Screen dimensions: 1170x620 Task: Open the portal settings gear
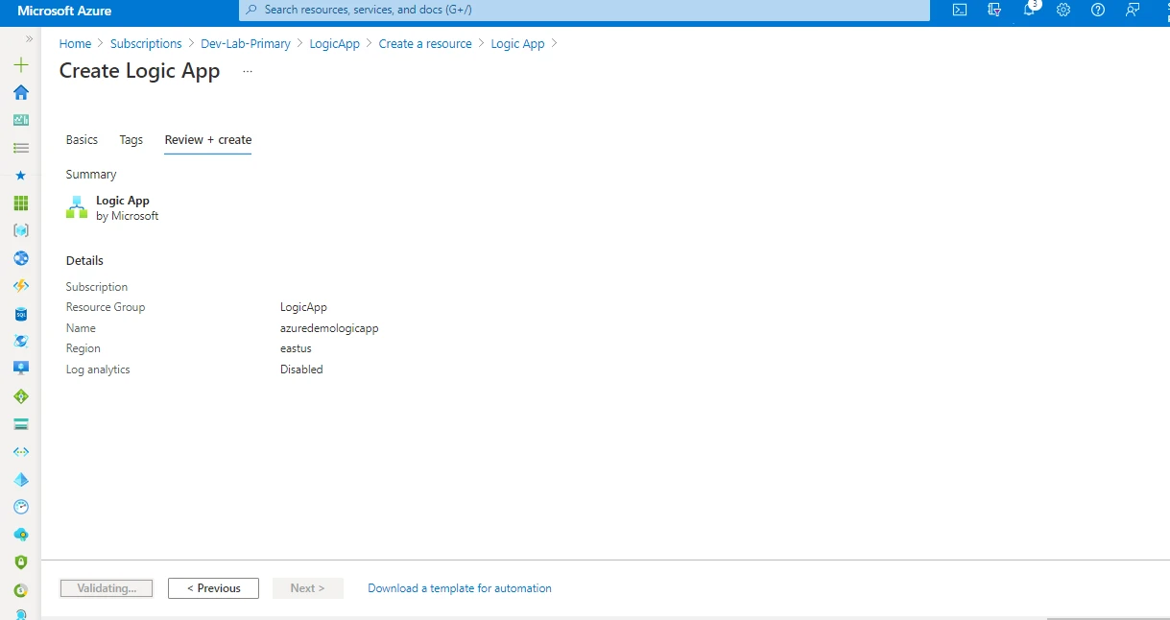[1063, 11]
